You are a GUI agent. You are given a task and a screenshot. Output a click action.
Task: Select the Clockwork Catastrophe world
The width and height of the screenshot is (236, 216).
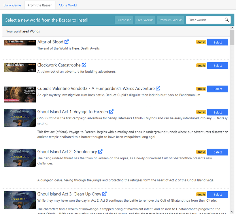pyautogui.click(x=218, y=66)
